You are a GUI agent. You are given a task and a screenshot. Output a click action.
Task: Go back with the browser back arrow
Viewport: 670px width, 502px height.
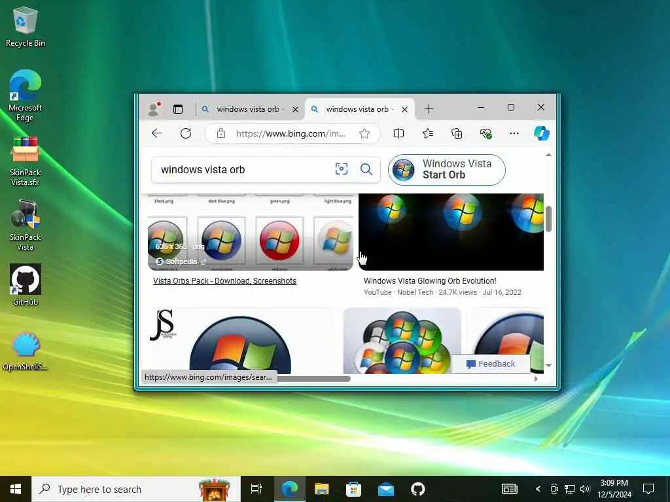click(x=157, y=133)
